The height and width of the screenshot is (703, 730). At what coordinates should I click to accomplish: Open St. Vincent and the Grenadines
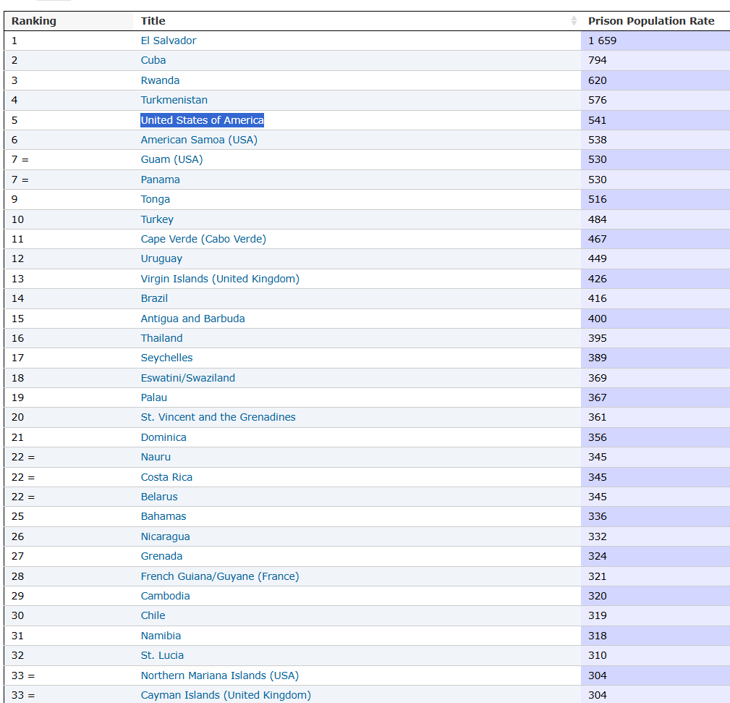[218, 417]
